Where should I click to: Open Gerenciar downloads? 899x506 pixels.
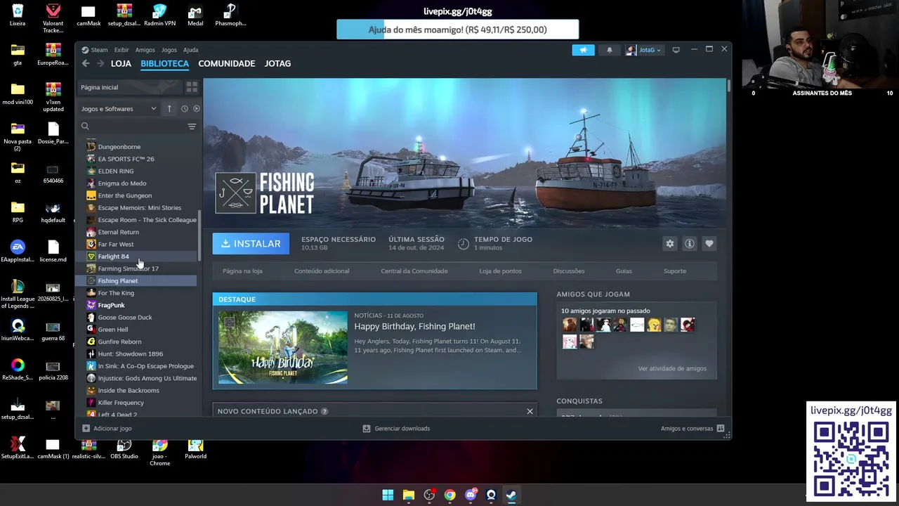tap(396, 428)
